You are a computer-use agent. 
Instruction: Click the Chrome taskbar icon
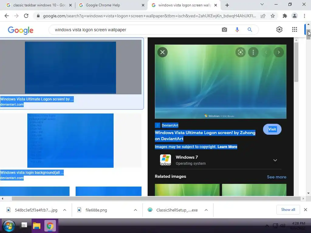[x=50, y=226]
